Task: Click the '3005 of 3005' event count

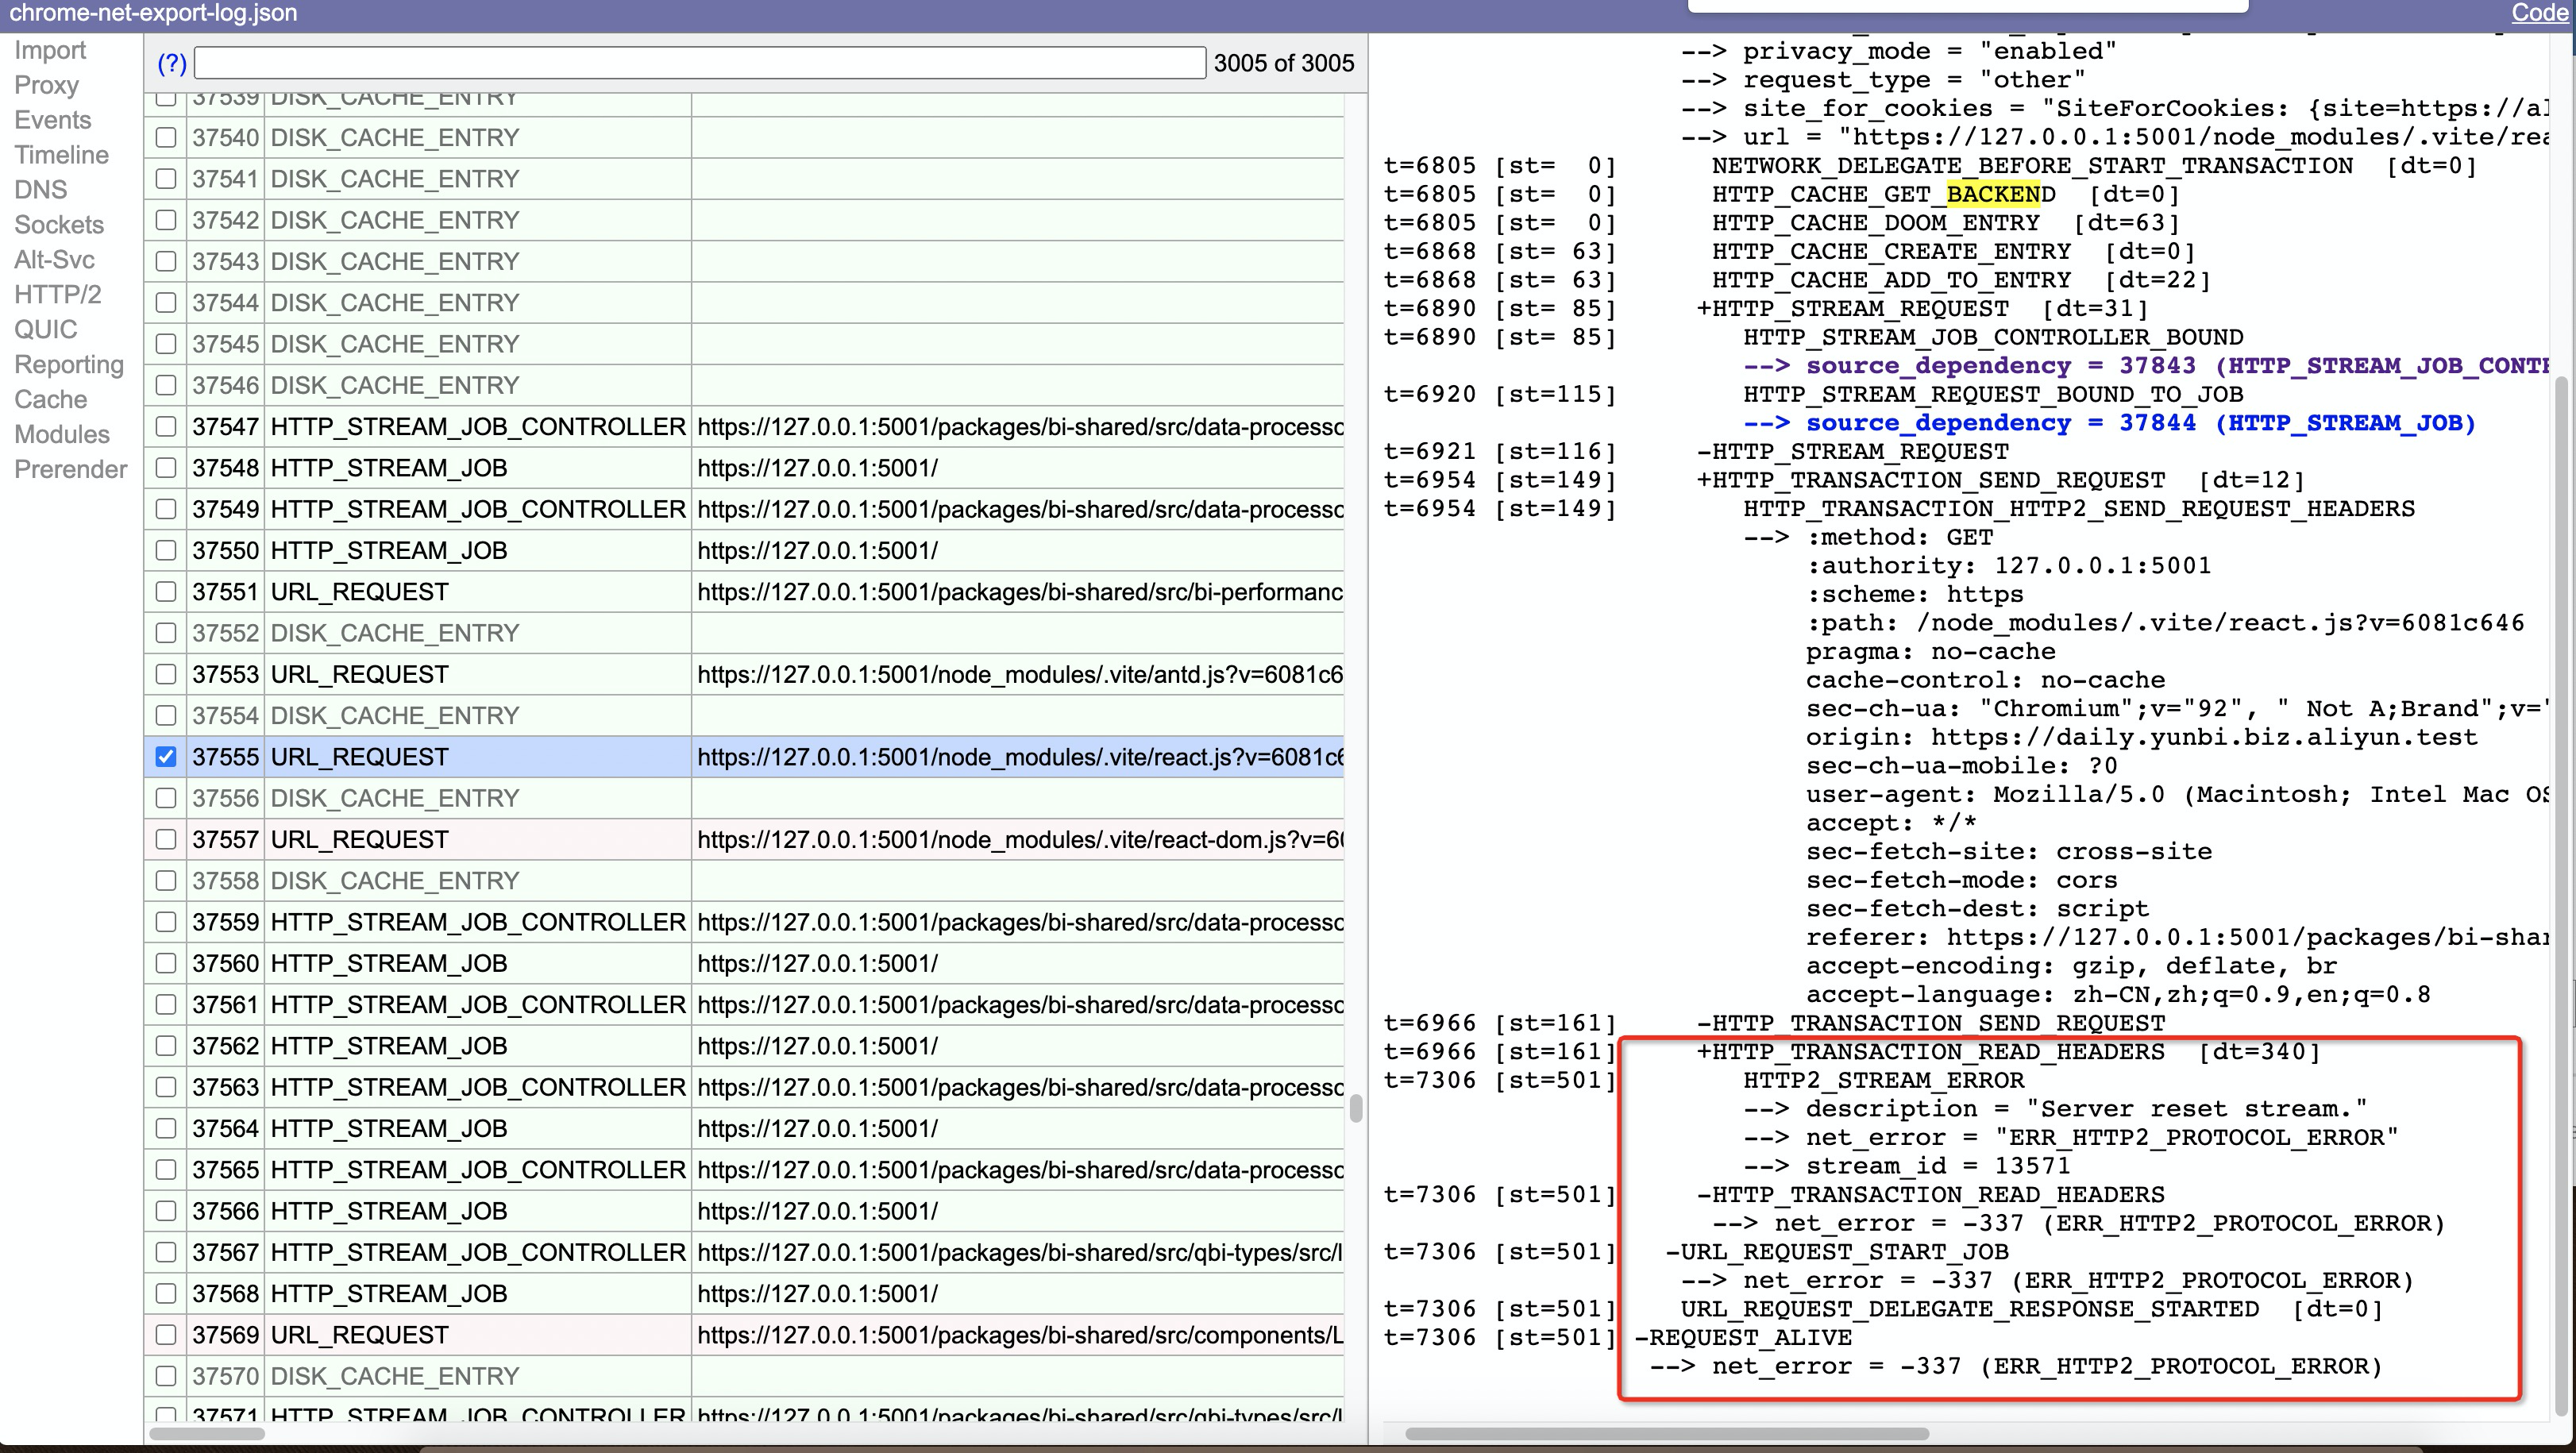Action: [x=1284, y=63]
